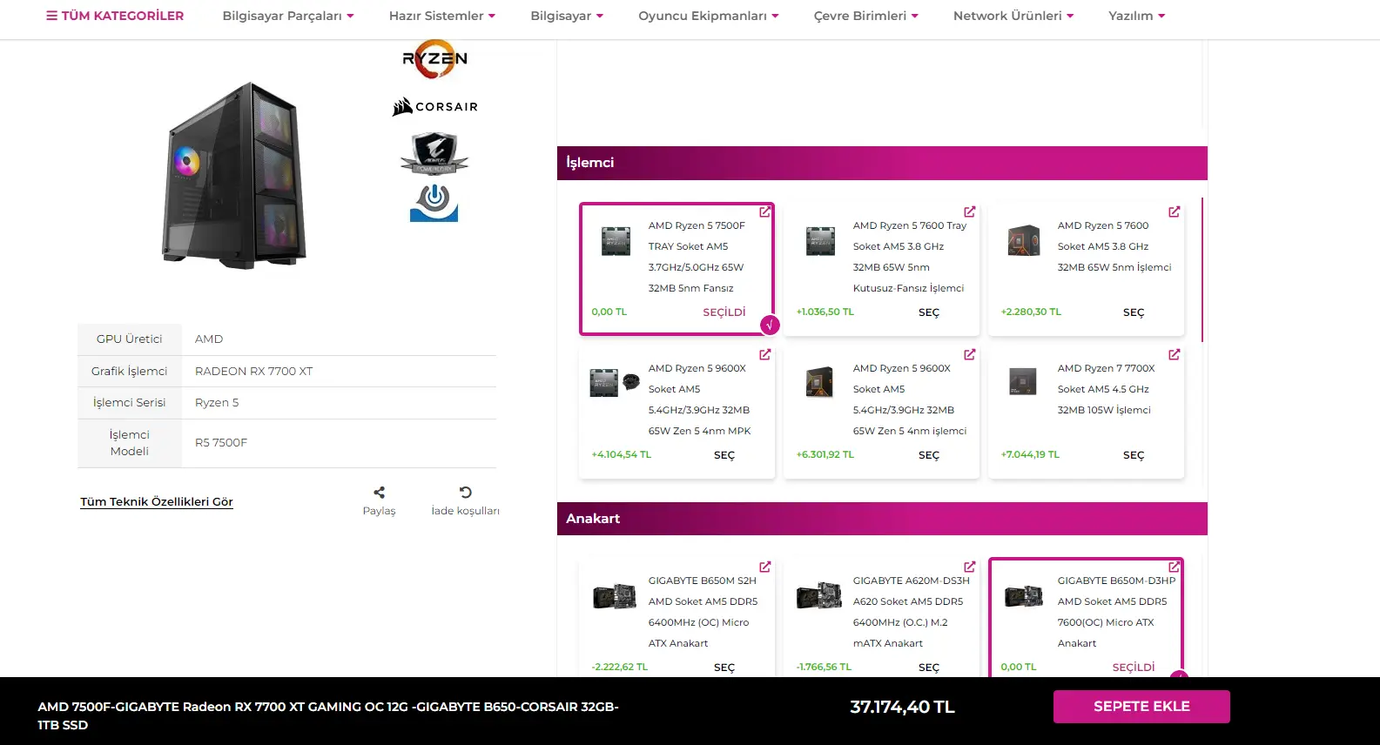This screenshot has height=745, width=1380.
Task: Click the R5 7500F model value
Action: (221, 442)
